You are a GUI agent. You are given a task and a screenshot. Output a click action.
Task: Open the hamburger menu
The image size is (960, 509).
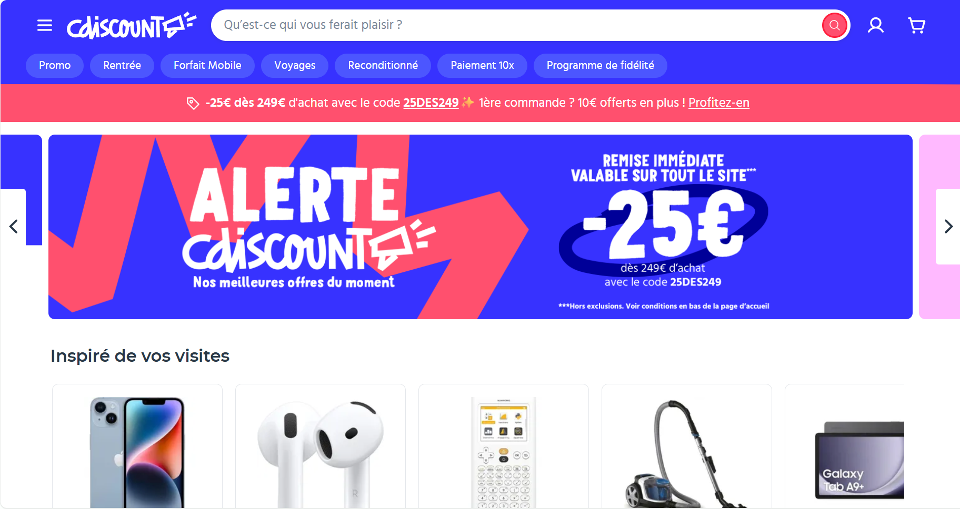point(45,25)
